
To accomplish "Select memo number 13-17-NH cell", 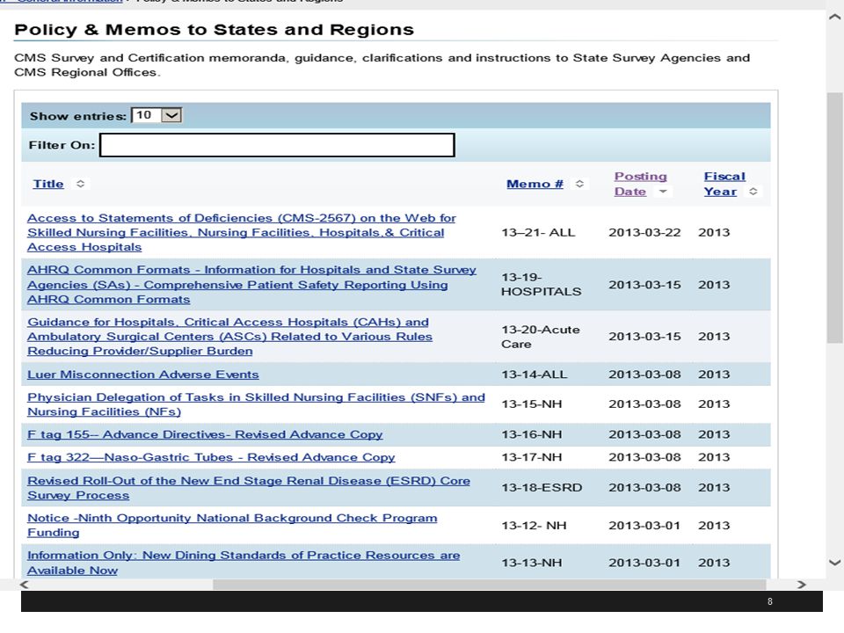I will (532, 457).
